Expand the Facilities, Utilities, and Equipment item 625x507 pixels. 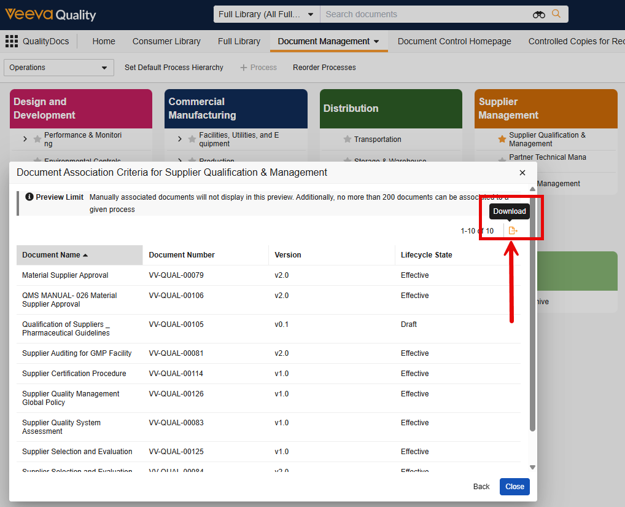(179, 140)
